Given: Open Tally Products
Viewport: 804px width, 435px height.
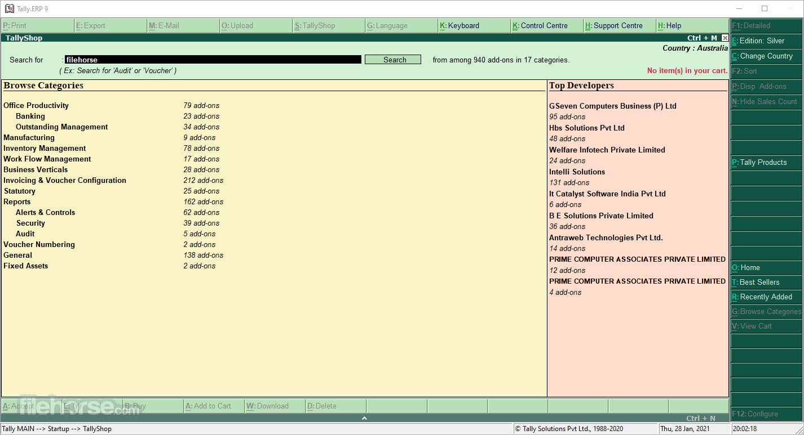Looking at the screenshot, I should (x=766, y=163).
